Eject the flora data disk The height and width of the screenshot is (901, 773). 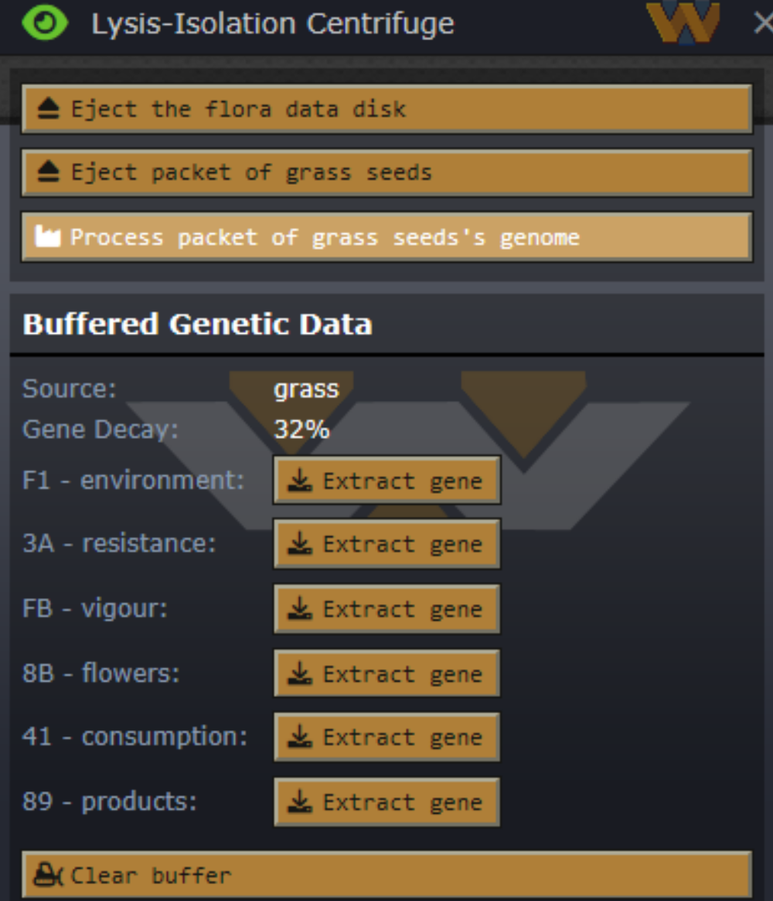(386, 109)
